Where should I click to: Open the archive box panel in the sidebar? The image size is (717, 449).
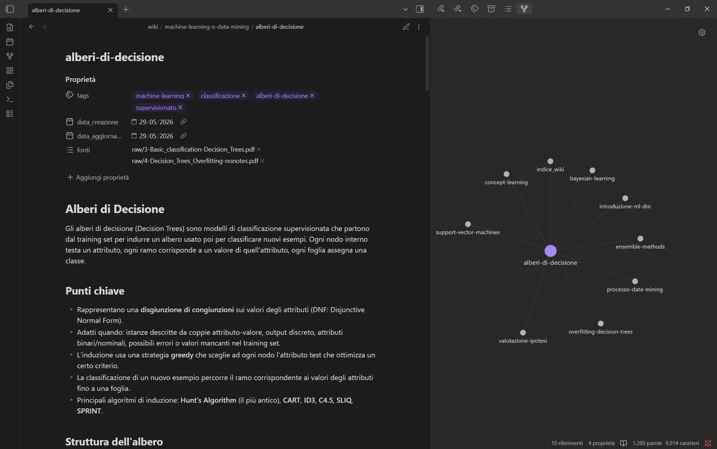point(491,9)
